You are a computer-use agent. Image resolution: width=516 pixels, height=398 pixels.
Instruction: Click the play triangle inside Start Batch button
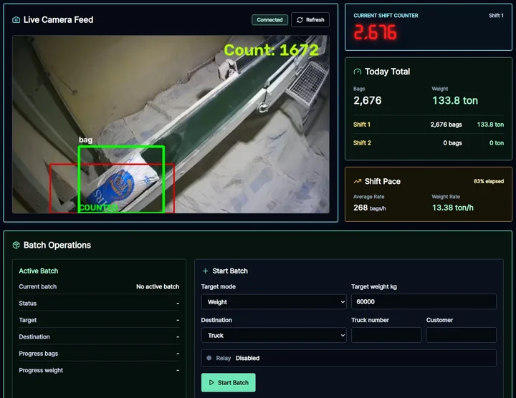click(x=211, y=382)
